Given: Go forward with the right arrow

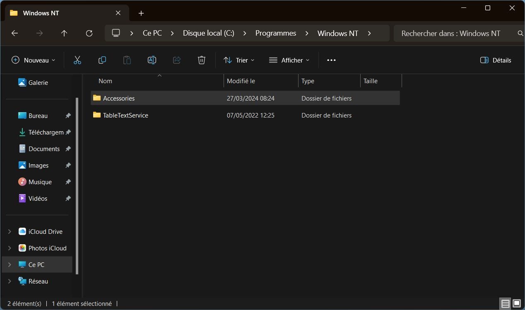Looking at the screenshot, I should tap(40, 33).
